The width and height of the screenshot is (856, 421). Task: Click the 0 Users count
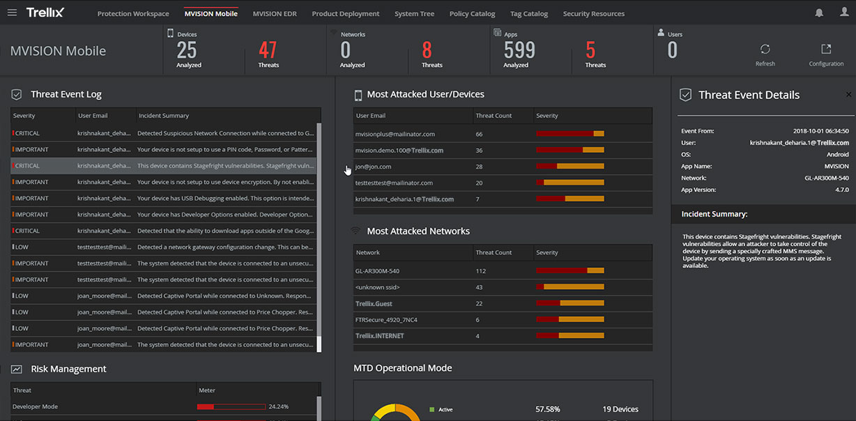pos(673,50)
